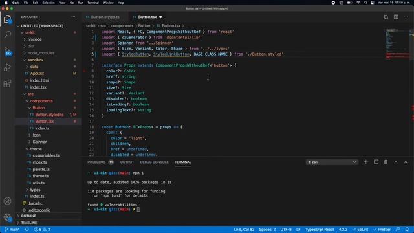The width and height of the screenshot is (414, 233).
Task: Close the terminal panel
Action: [406, 162]
